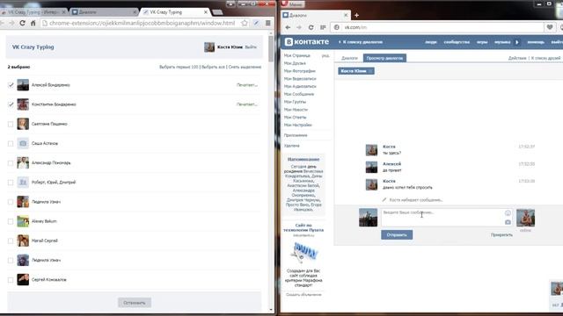Open the smiley emoji picker in the message box
Image resolution: width=563 pixels, height=316 pixels.
(x=508, y=213)
